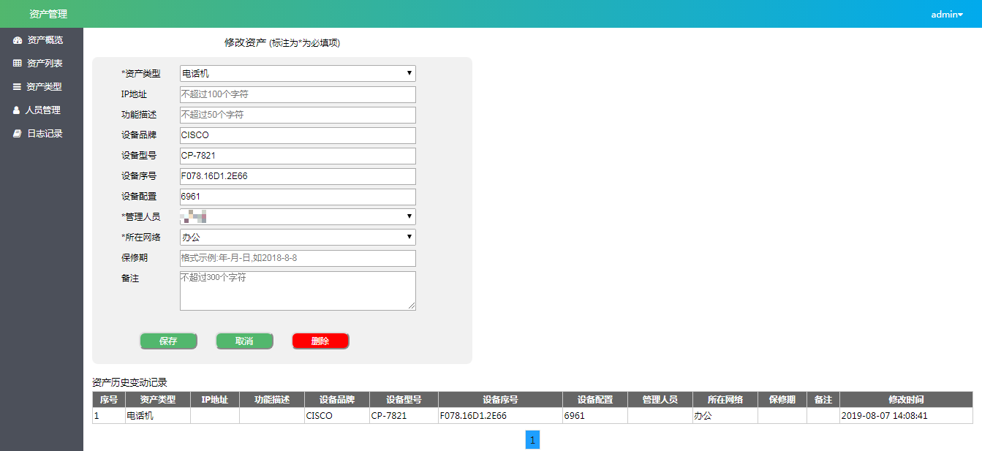This screenshot has height=451, width=982.
Task: Click the person icon beside 人员管理
Action: pos(17,110)
